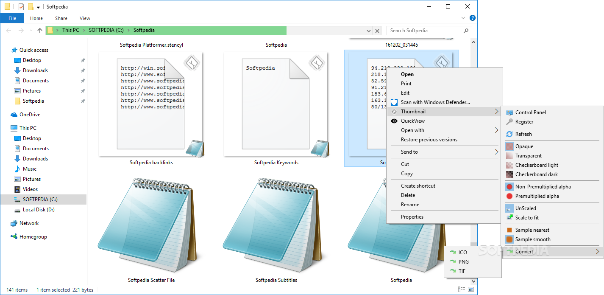Select Softpedia Keywords file thumbnail
The image size is (604, 295).
coord(276,104)
